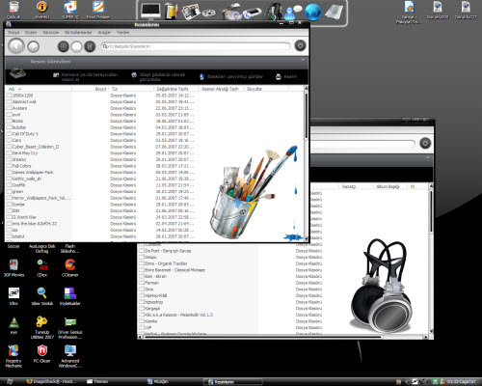
Task: Select the 'Kargaşa' folder in the music window
Action: coord(149,309)
